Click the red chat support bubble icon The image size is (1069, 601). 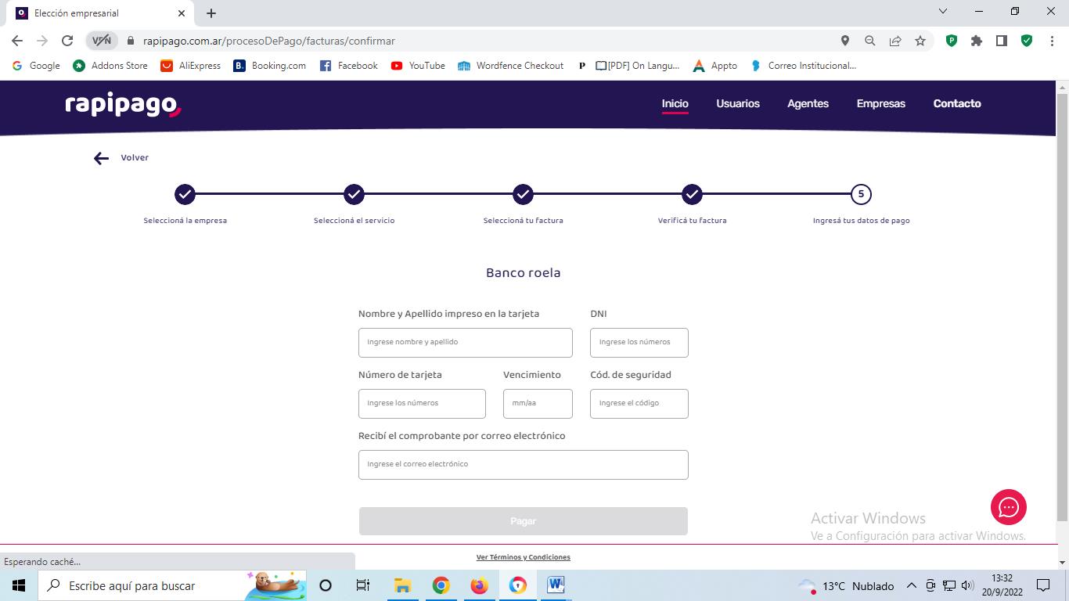[x=1008, y=507]
